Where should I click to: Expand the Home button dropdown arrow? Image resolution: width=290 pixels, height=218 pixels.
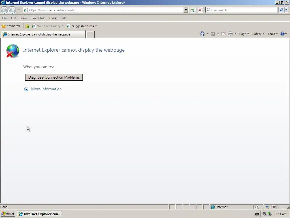tap(208, 34)
